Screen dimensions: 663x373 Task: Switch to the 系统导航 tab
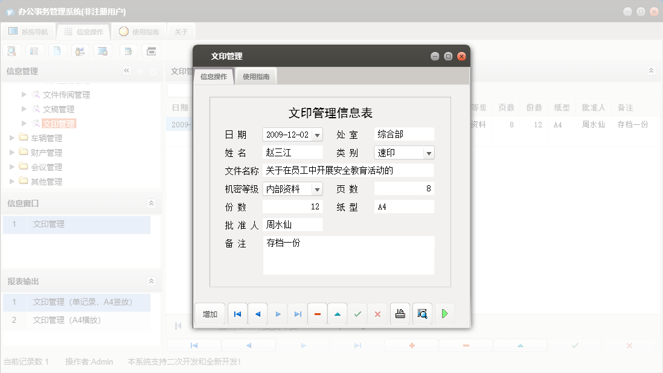(28, 31)
